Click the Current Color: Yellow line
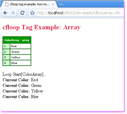 23,91
